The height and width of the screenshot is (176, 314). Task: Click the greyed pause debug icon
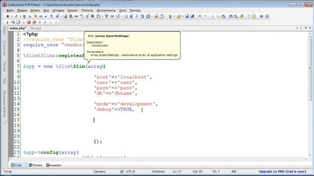(x=51, y=22)
